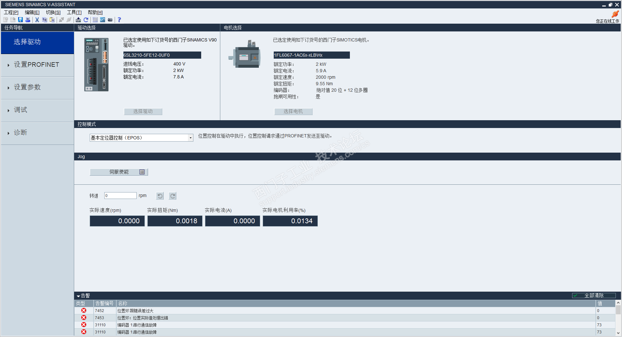Screen dimensions: 622x337
Task: Open the 切换[S] menu
Action: coord(53,12)
